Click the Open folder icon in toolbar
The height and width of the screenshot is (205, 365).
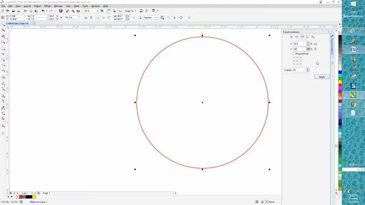pos(7,11)
